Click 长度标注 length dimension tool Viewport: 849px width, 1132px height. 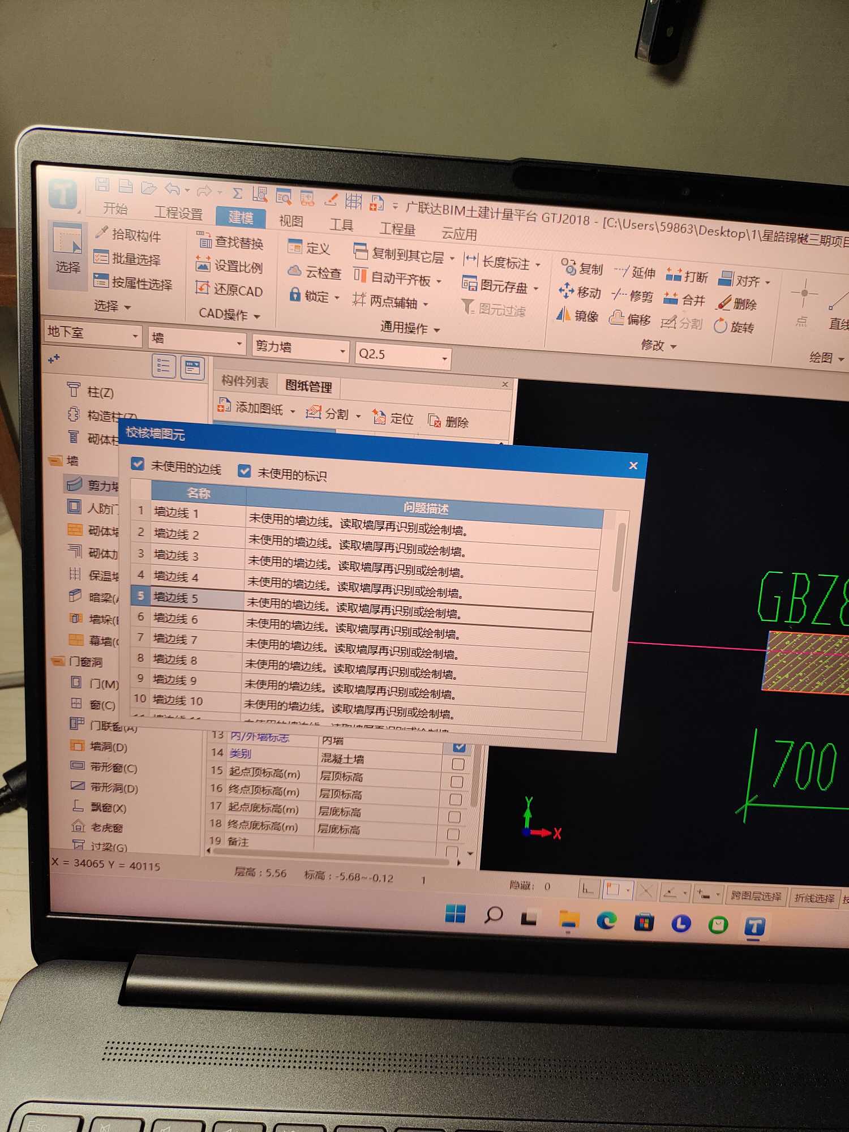click(x=502, y=262)
